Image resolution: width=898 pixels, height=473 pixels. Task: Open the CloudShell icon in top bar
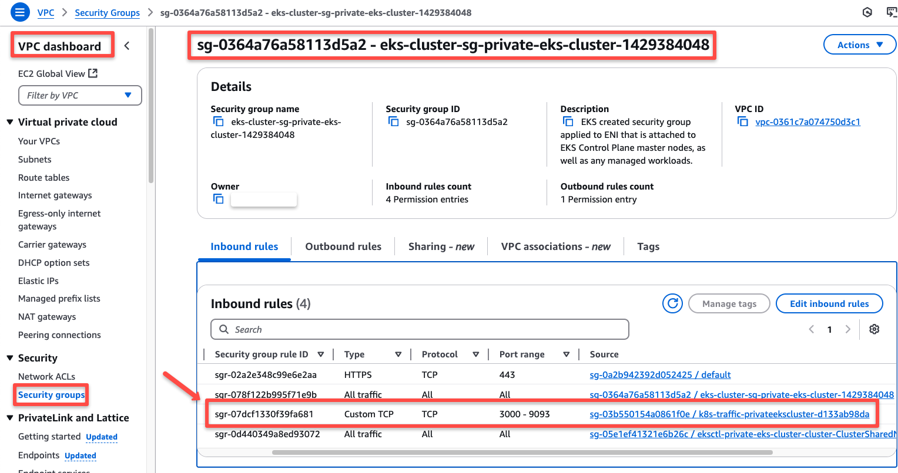click(x=892, y=12)
